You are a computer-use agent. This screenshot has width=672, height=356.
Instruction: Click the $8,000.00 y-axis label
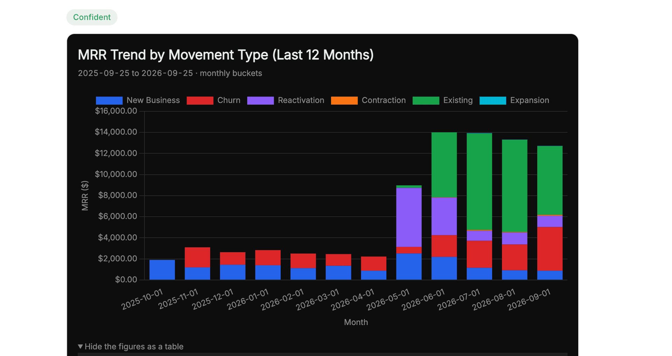click(118, 195)
